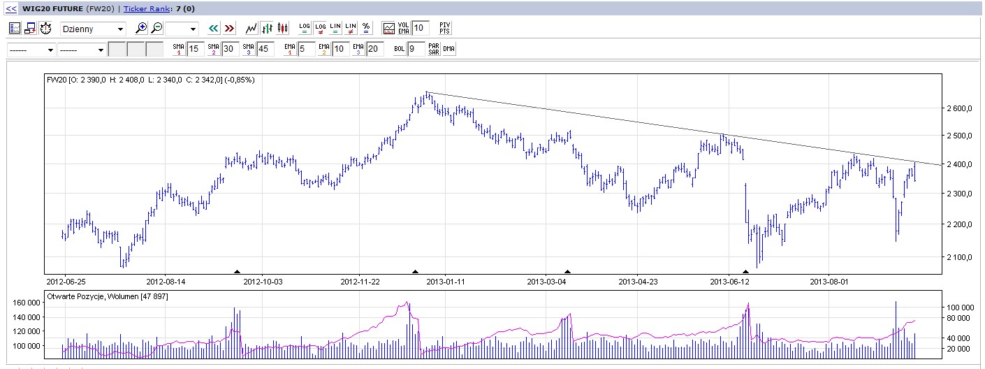Viewport: 985px width, 369px height.
Task: Toggle the EMA 3 indicator
Action: tap(358, 50)
